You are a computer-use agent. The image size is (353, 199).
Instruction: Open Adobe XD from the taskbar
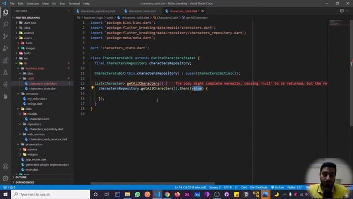[x=187, y=194]
